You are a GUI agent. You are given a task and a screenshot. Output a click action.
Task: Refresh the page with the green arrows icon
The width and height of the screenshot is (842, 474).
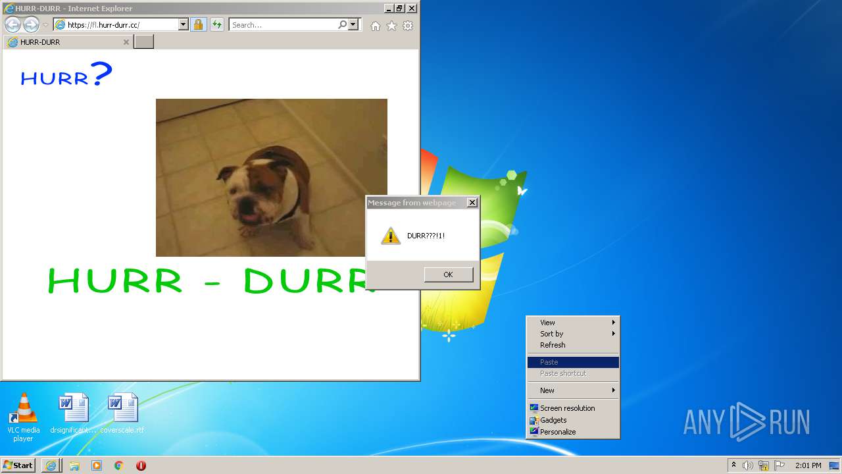tap(217, 25)
